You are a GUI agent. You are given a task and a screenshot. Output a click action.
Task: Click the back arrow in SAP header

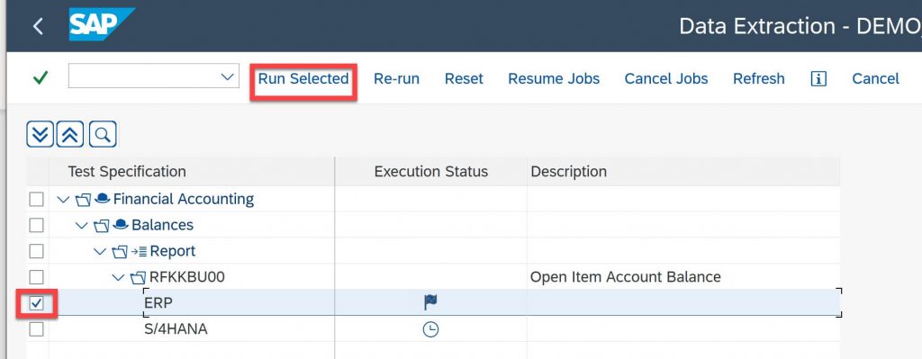coord(38,26)
